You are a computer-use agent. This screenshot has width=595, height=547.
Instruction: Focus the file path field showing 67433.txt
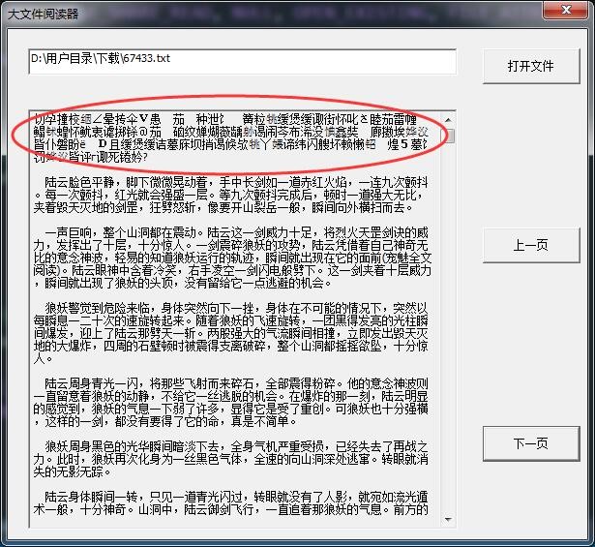tap(243, 62)
